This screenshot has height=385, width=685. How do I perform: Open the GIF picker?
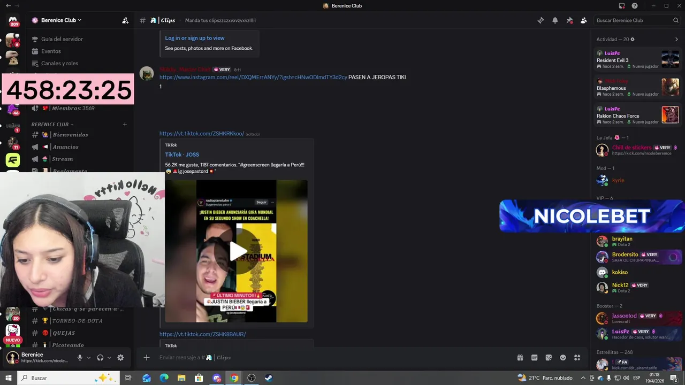(x=534, y=358)
